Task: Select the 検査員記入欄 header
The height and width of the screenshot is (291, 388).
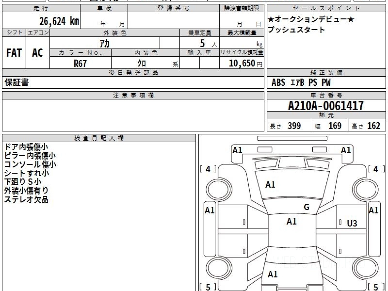Action: point(99,138)
